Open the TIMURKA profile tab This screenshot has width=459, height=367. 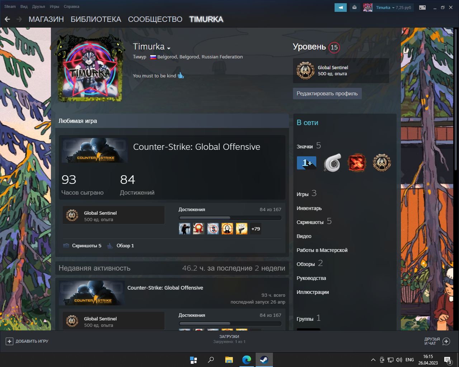(206, 19)
